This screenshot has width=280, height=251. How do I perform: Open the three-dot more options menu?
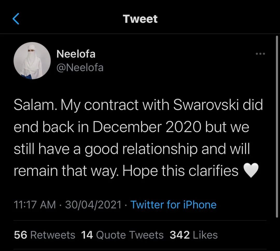[x=260, y=54]
